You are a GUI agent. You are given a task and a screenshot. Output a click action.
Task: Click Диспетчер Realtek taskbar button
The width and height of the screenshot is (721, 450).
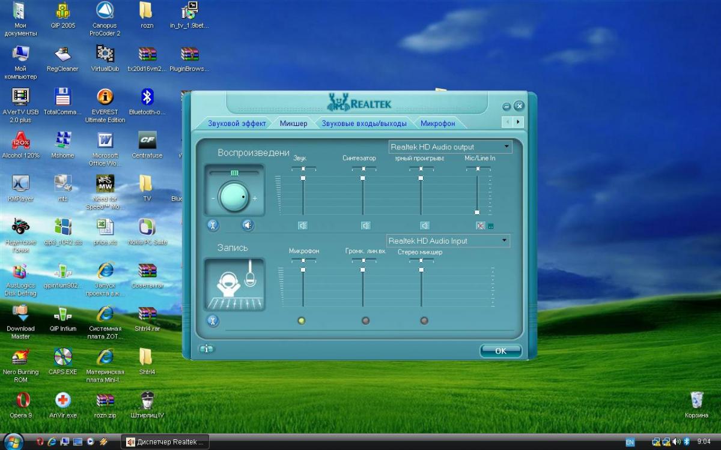click(x=165, y=442)
